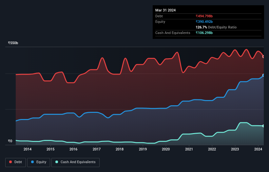
Task: Select the 2018 x-axis label
Action: click(120, 149)
